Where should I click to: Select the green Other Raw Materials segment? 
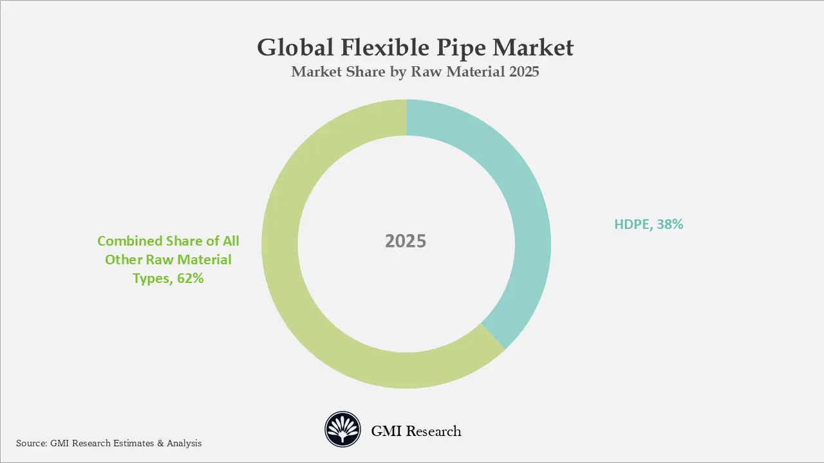(290, 289)
